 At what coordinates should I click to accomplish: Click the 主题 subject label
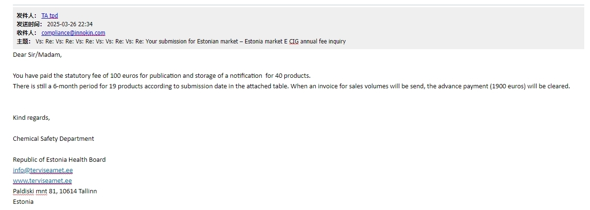coord(23,42)
